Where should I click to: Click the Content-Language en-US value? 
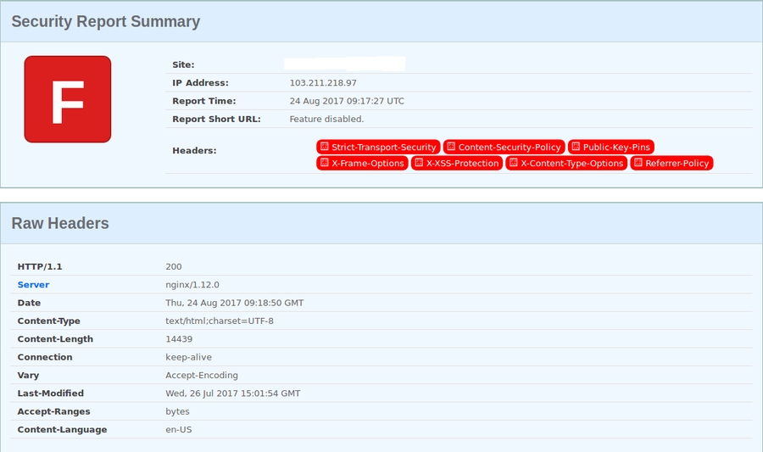179,430
